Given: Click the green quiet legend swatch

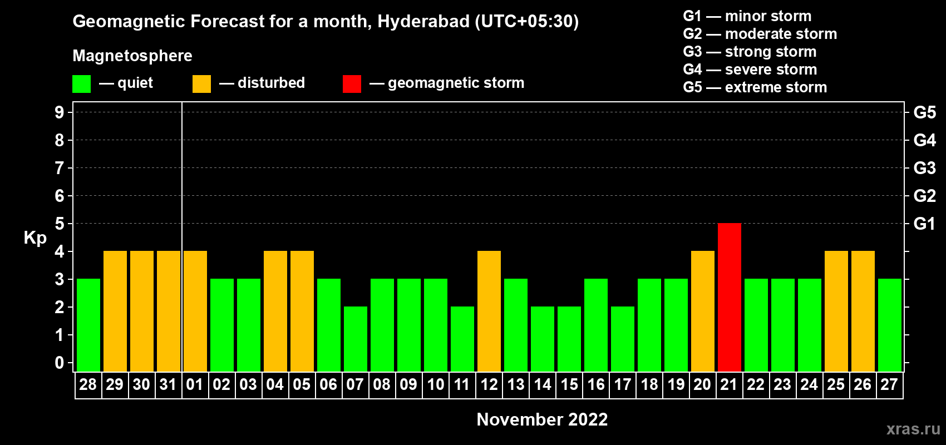Looking at the screenshot, I should (x=81, y=84).
